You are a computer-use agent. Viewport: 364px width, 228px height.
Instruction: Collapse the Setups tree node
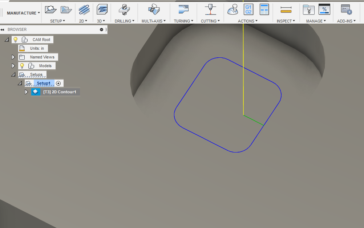click(13, 74)
